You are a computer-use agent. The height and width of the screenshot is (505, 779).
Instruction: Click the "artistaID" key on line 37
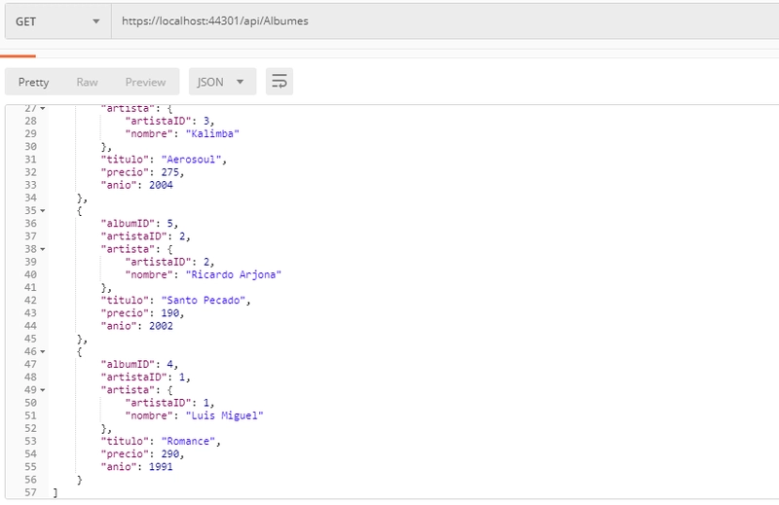[134, 236]
